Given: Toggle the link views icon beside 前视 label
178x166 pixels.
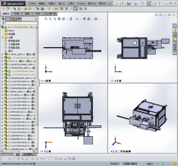Looking at the screenshot, I should click(x=42, y=81).
